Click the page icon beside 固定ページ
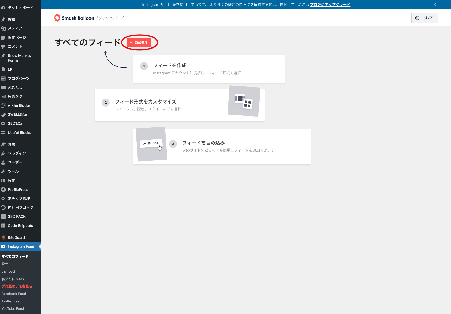Image resolution: width=451 pixels, height=314 pixels. [x=3, y=38]
